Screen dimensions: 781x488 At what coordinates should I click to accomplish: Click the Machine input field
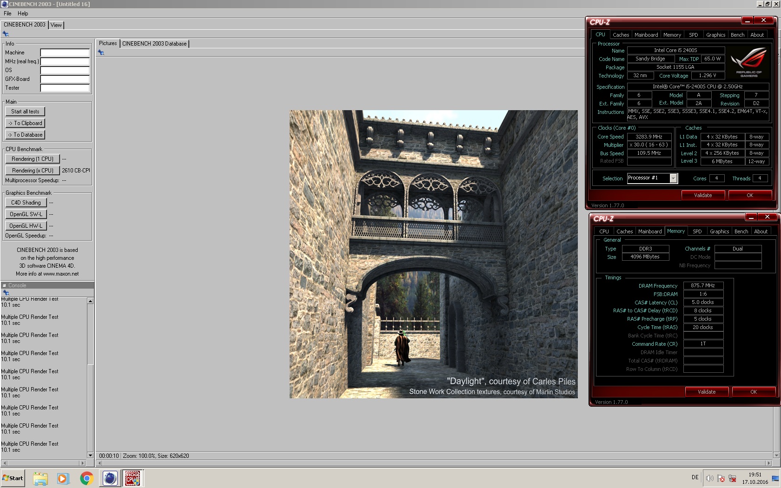pos(65,53)
